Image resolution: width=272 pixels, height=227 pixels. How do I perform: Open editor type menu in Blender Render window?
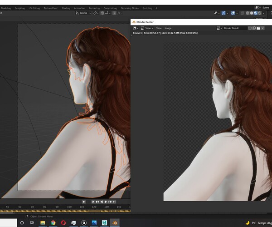(136, 28)
